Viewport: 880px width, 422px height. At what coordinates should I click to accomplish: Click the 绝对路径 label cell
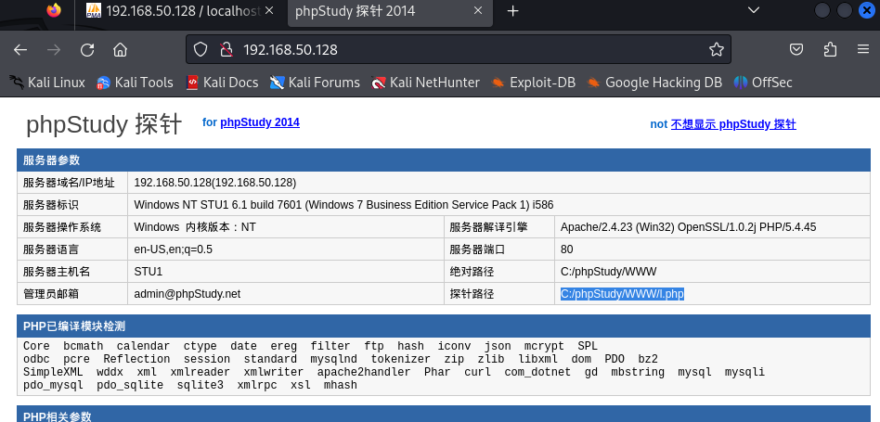(x=499, y=272)
